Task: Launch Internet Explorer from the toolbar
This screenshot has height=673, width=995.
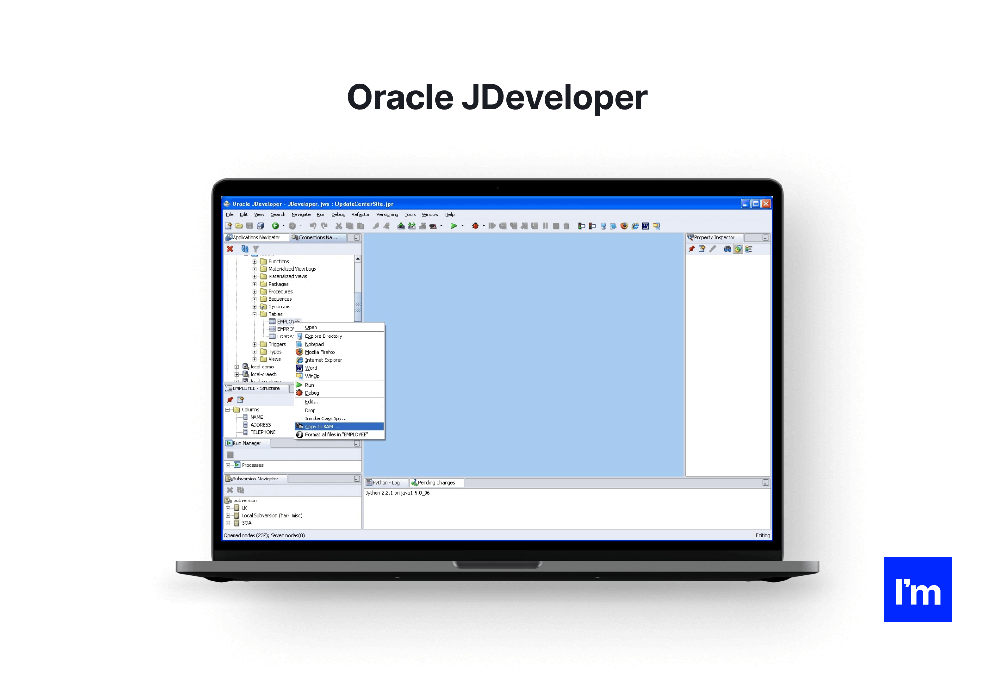Action: click(x=635, y=226)
